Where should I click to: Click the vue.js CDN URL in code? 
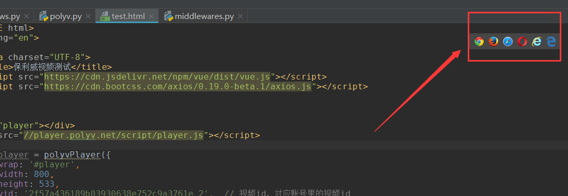pyautogui.click(x=157, y=76)
